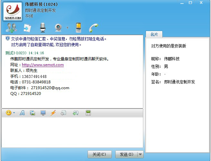
Task: Open the font settings icon
Action: pos(22,113)
